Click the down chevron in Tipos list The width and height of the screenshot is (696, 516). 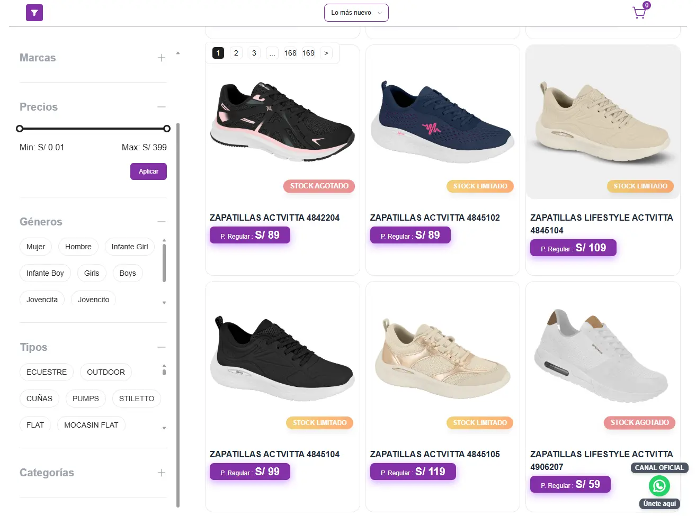(x=164, y=428)
